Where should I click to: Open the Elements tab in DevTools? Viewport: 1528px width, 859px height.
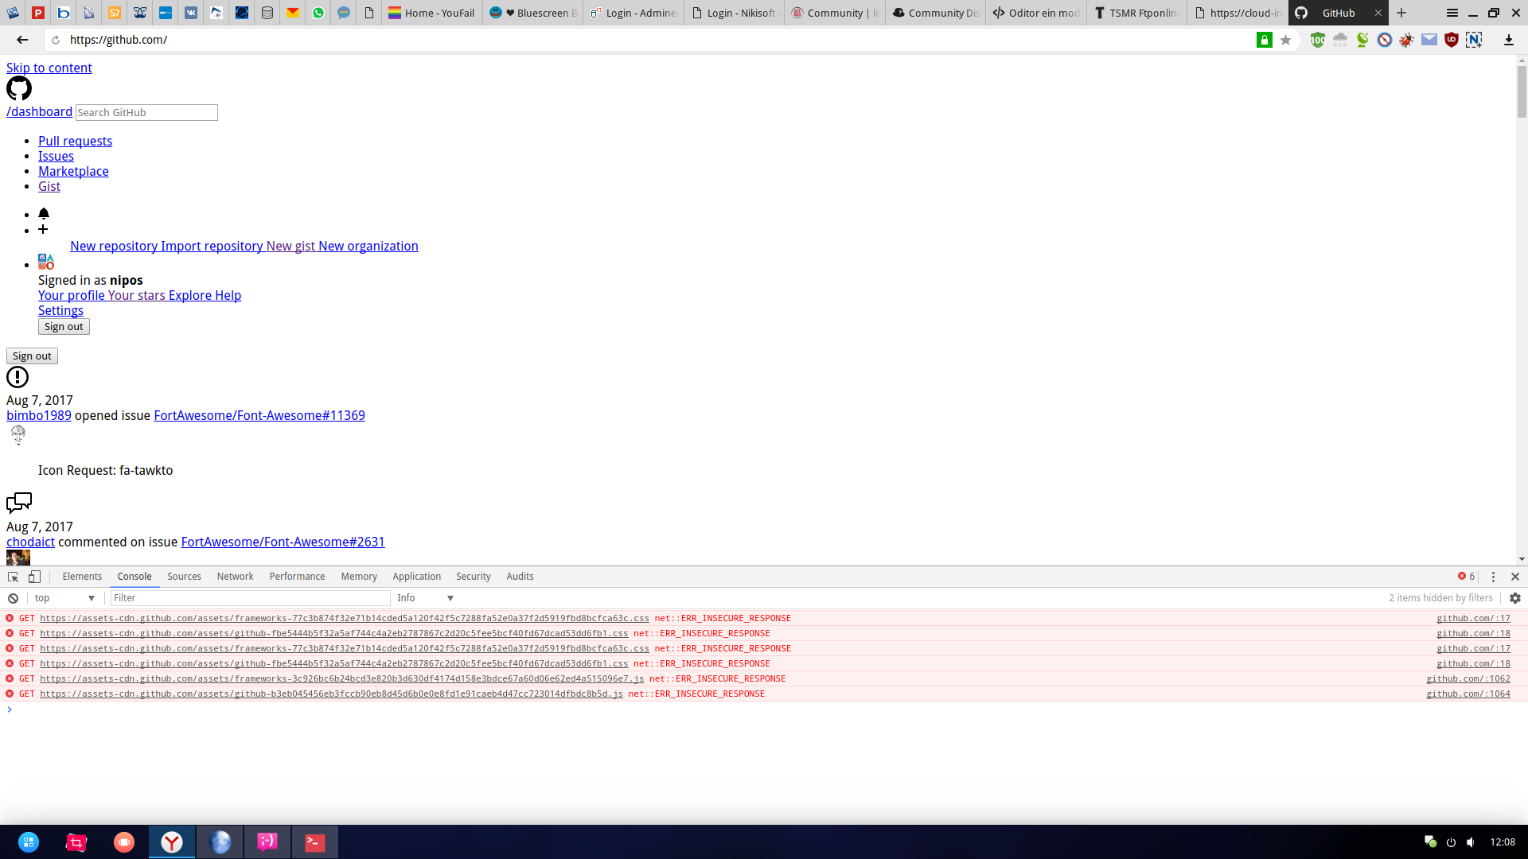point(82,577)
